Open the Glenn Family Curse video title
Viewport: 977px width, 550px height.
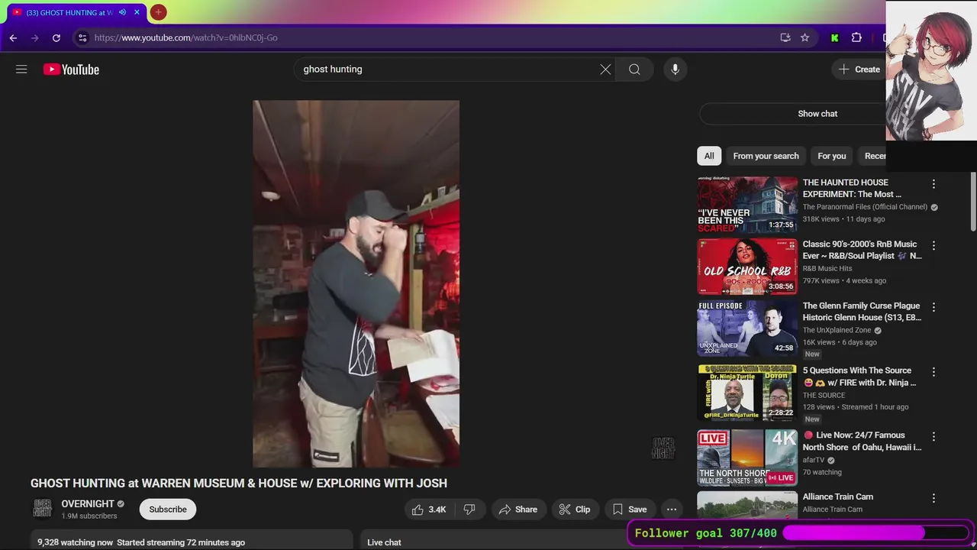point(862,312)
